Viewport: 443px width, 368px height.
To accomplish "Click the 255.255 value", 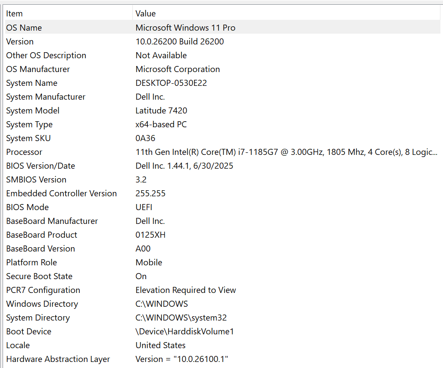I will pyautogui.click(x=150, y=194).
